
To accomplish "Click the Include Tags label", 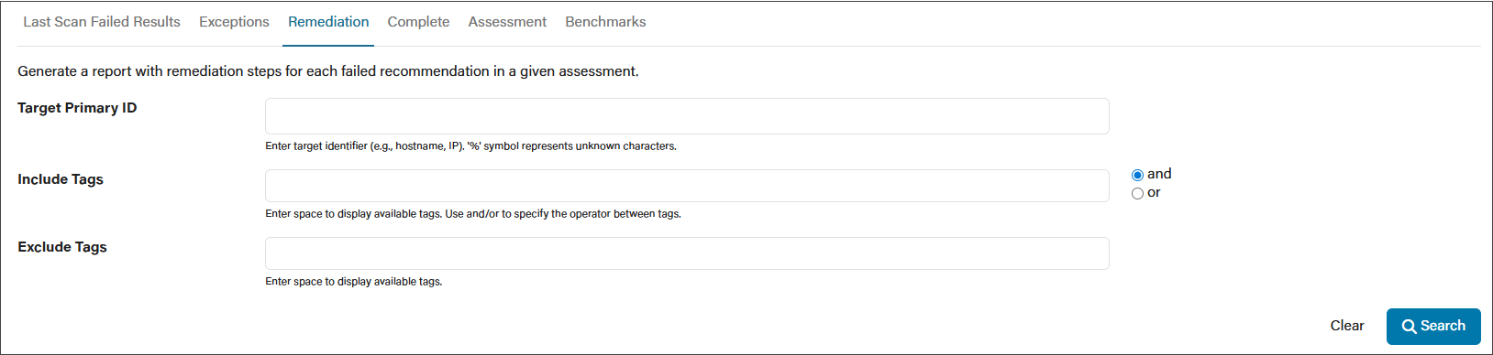I will [61, 179].
